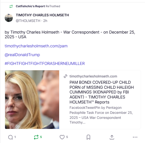Click the link preview card photo

(32, 99)
